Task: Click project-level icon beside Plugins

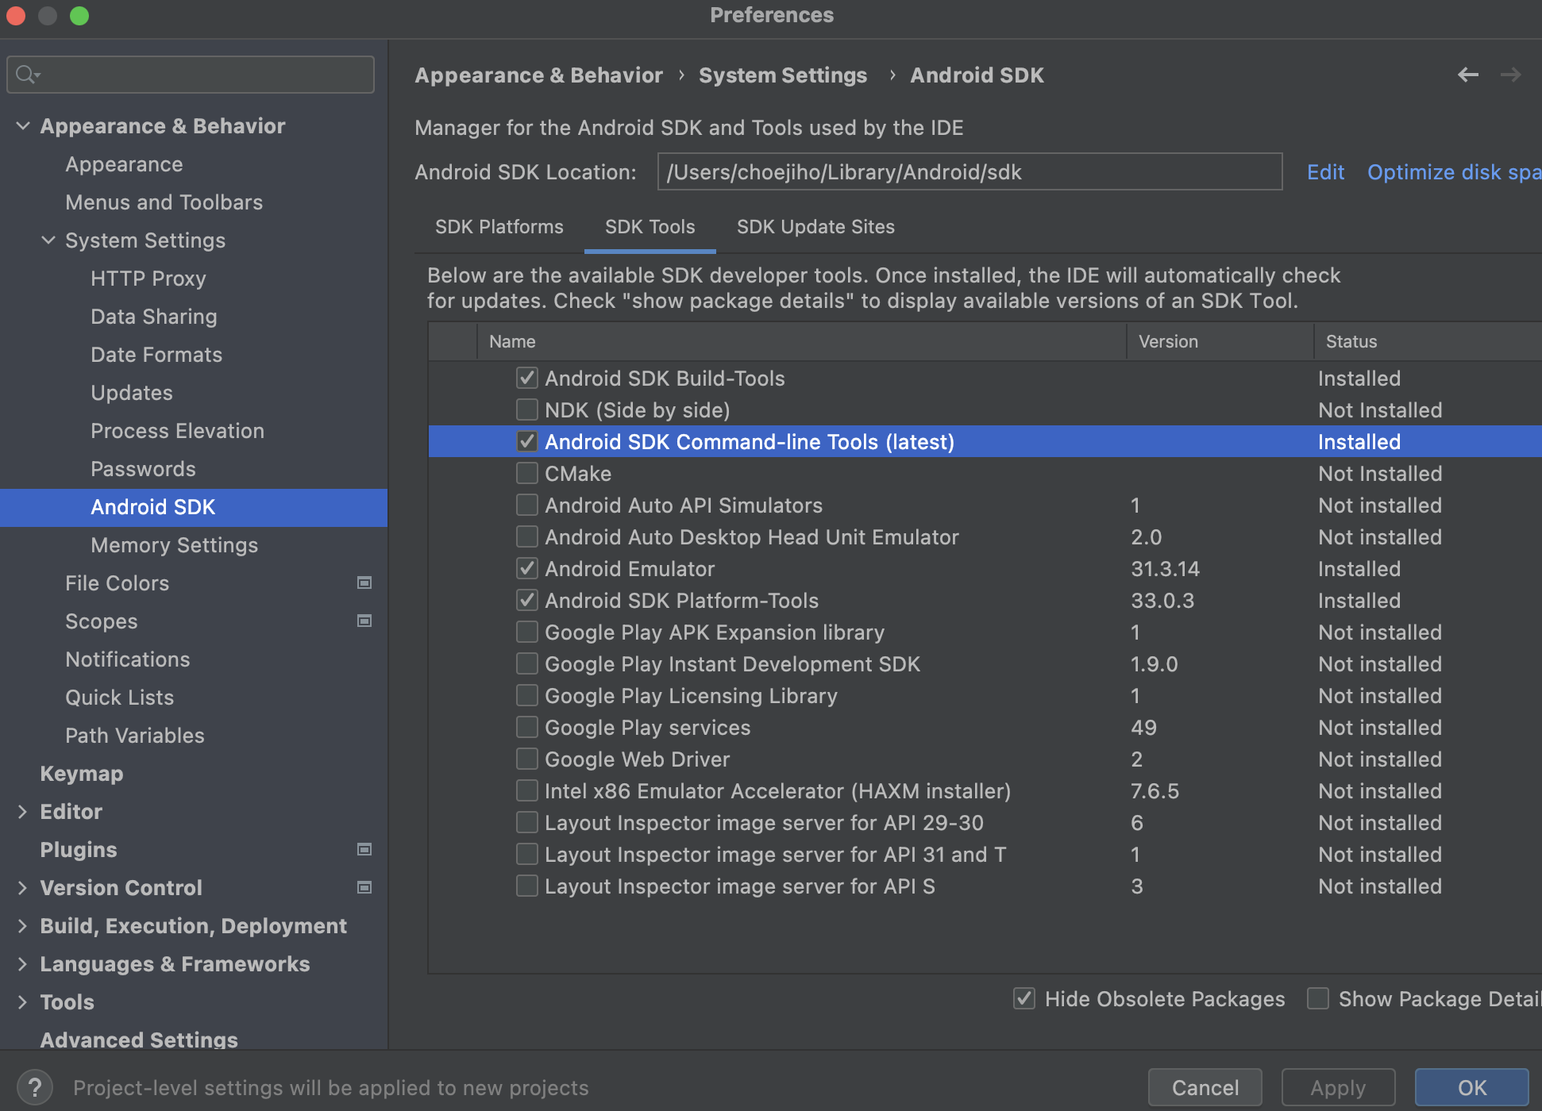Action: click(364, 850)
